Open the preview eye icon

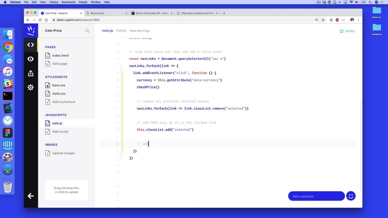(31, 59)
